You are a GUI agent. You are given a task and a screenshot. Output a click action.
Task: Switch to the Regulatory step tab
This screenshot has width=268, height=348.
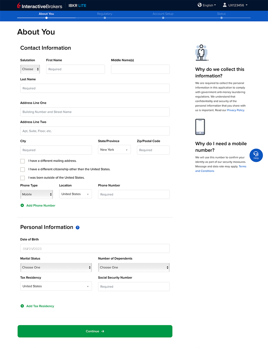[105, 14]
